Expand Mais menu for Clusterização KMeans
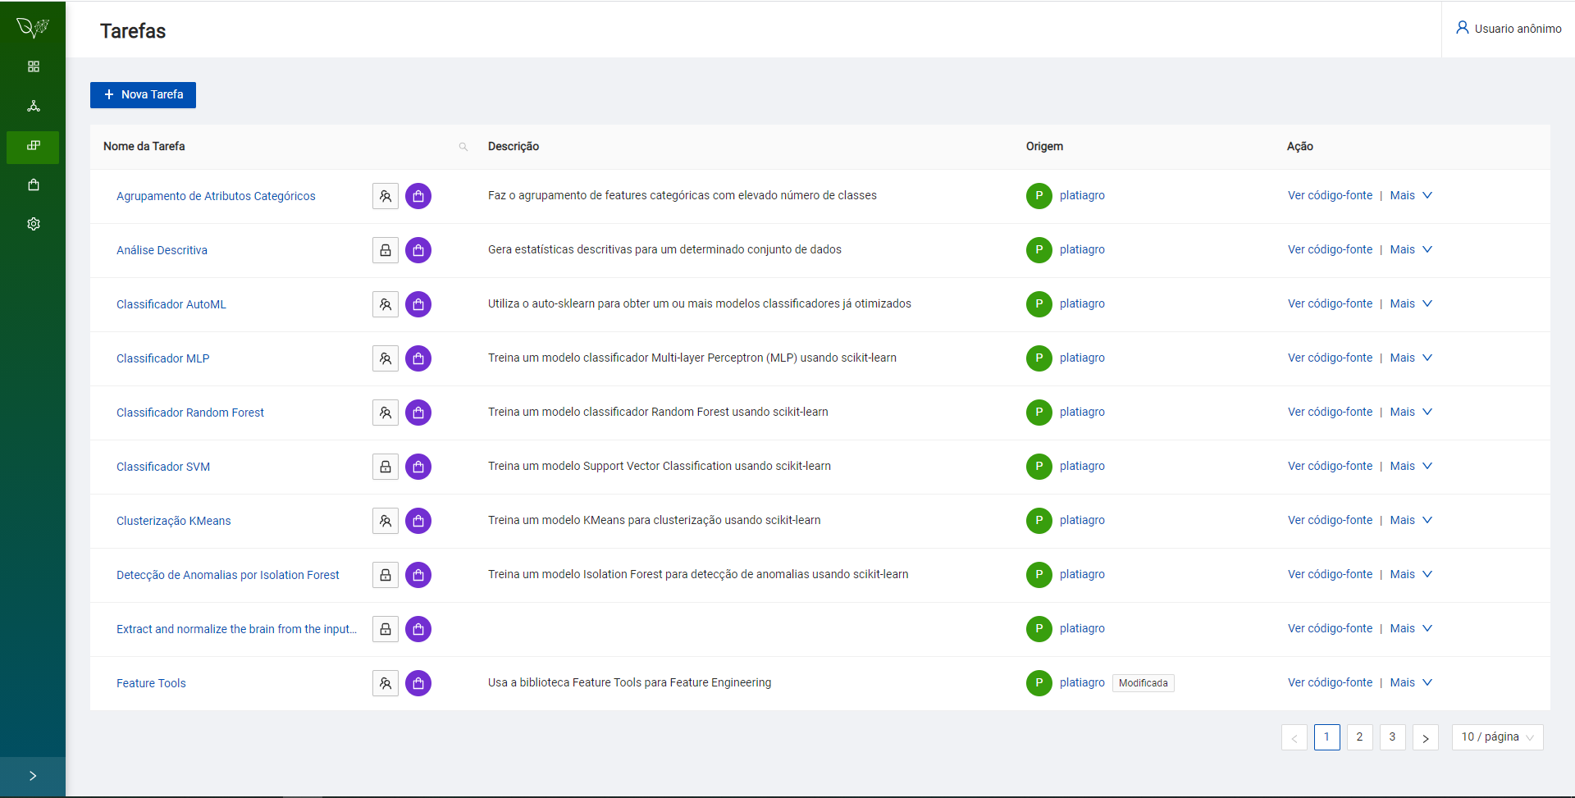Viewport: 1575px width, 798px height. [1411, 520]
